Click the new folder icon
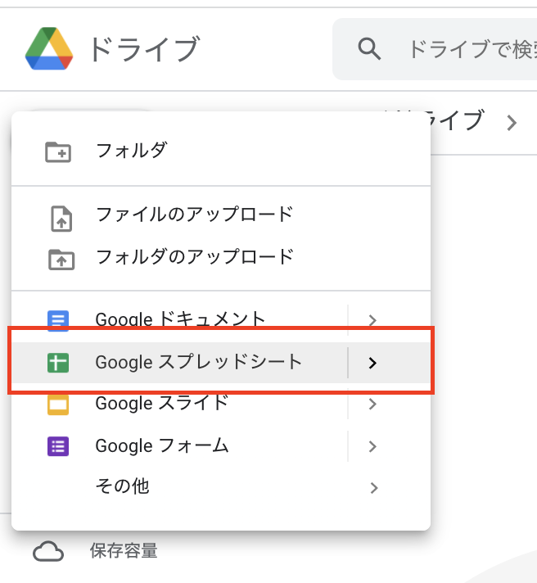The width and height of the screenshot is (537, 583). click(x=58, y=151)
